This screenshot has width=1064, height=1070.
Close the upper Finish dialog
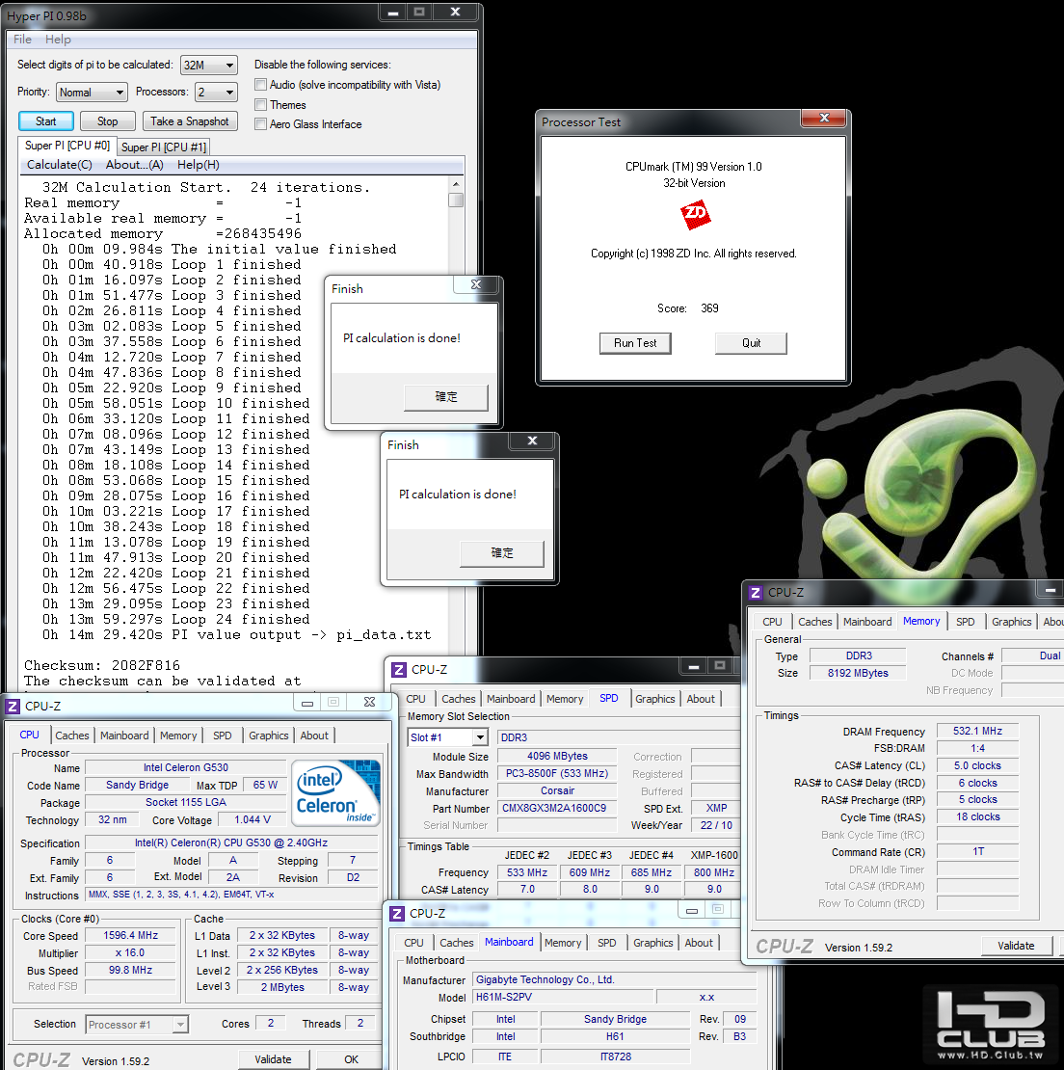pyautogui.click(x=477, y=284)
